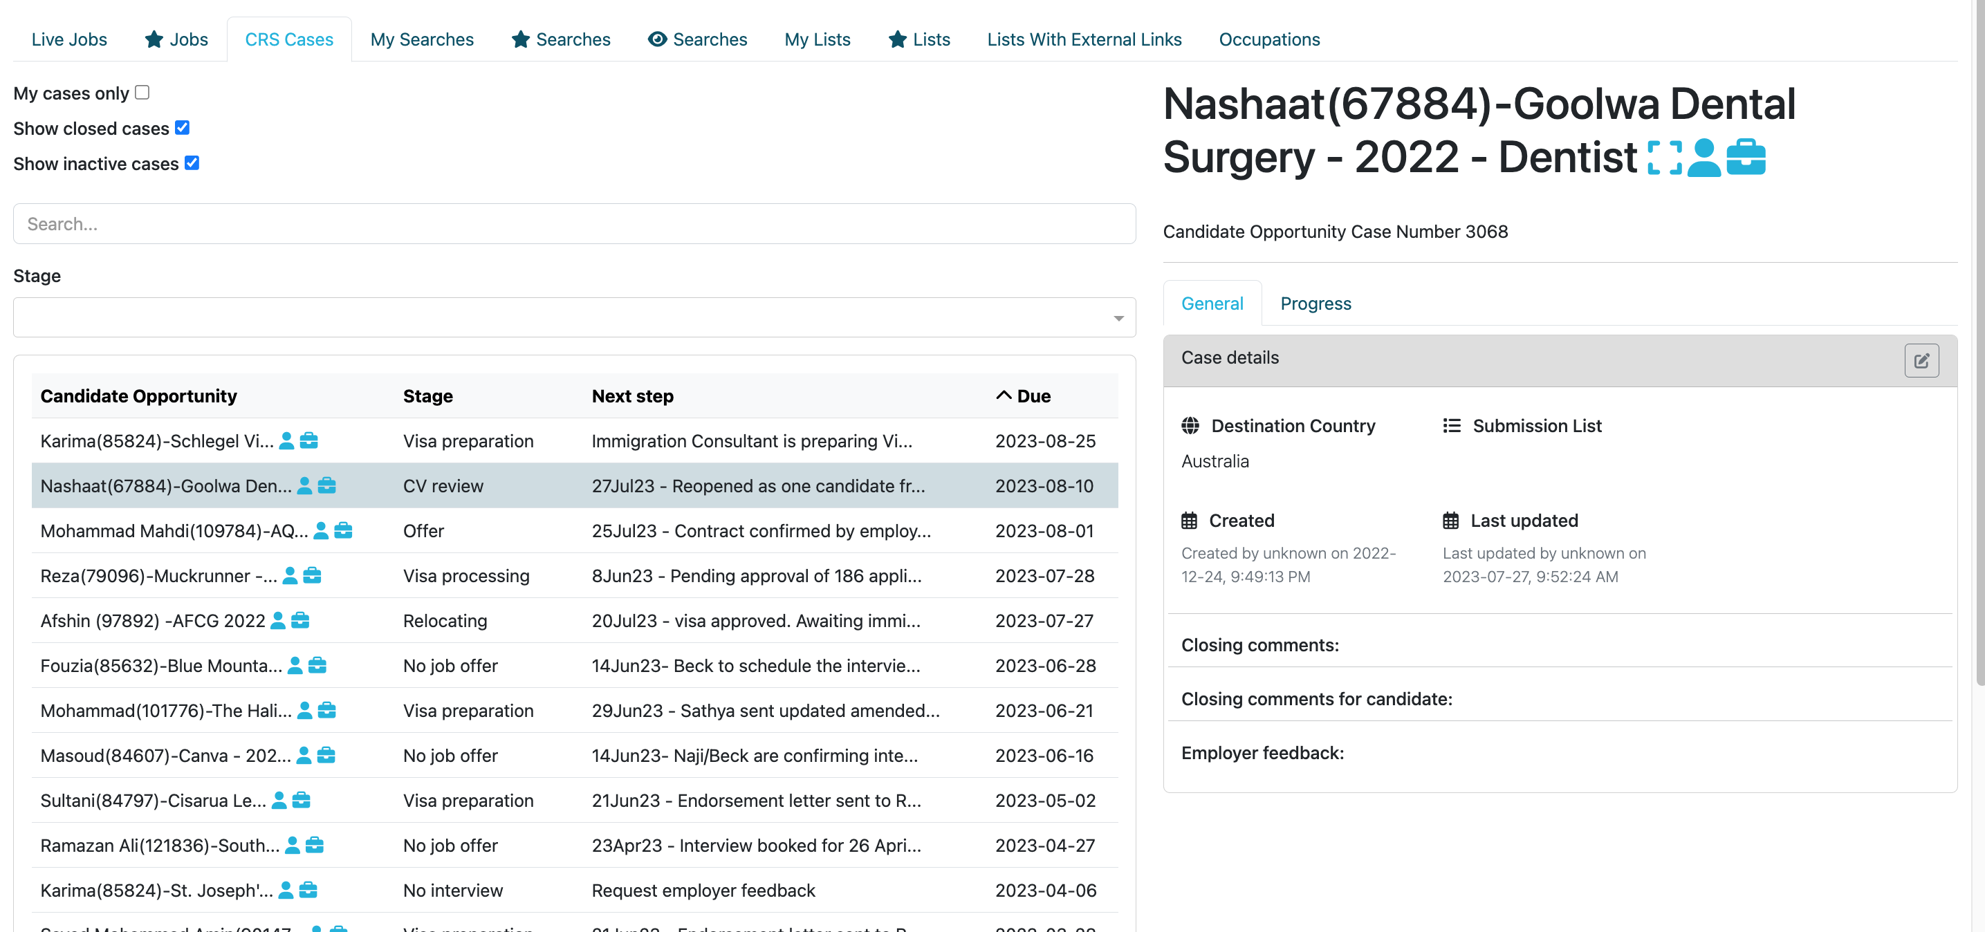
Task: Open the Occupations tab
Action: (x=1268, y=39)
